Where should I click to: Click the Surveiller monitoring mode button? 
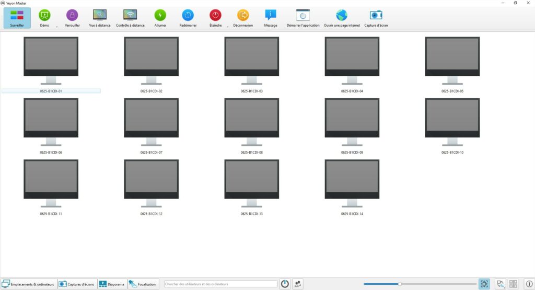[17, 18]
